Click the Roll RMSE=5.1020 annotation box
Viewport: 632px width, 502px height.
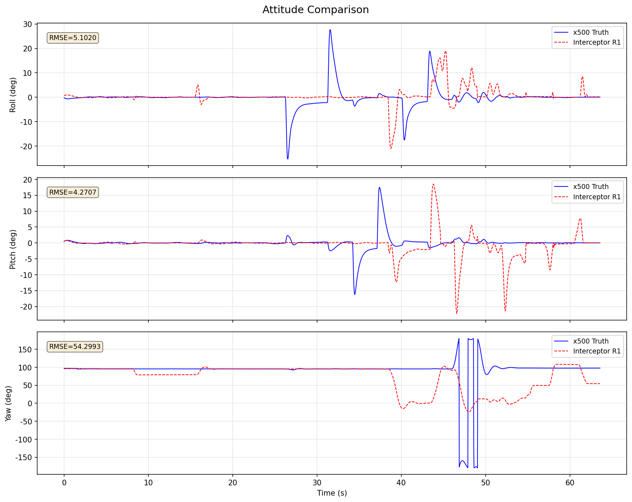(73, 38)
